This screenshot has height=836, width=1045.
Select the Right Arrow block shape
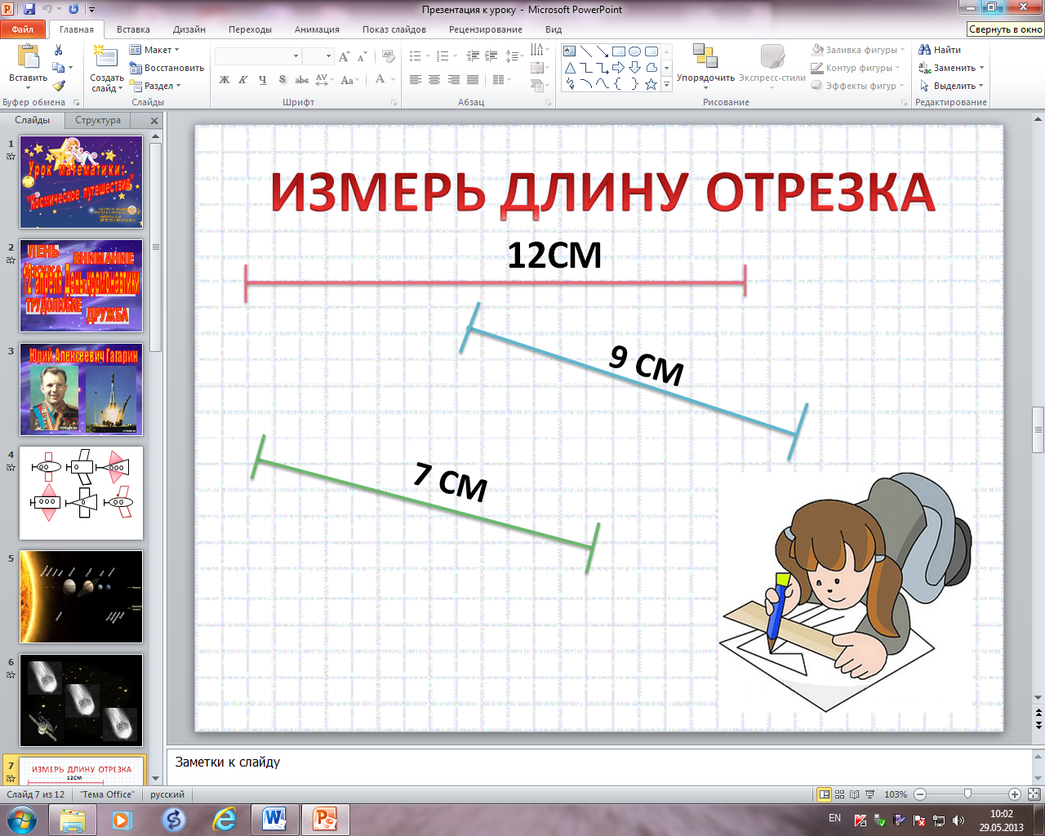pos(619,68)
